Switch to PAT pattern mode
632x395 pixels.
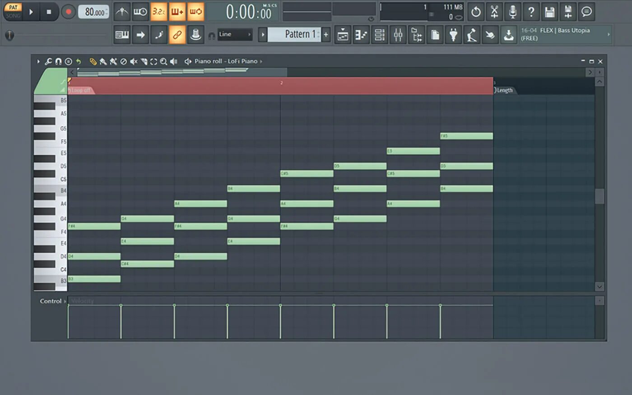(13, 7)
